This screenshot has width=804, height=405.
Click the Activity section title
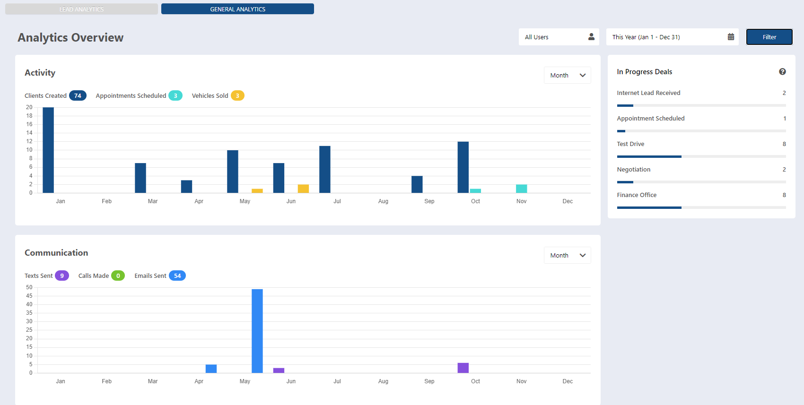click(x=40, y=73)
